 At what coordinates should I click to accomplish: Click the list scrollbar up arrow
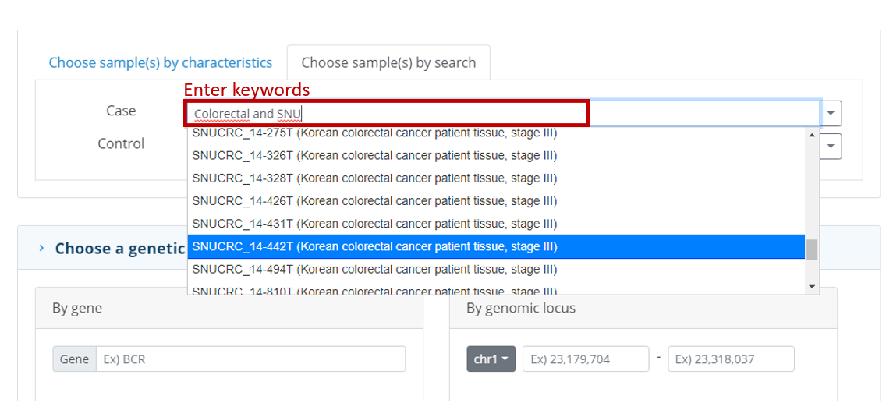pos(812,134)
